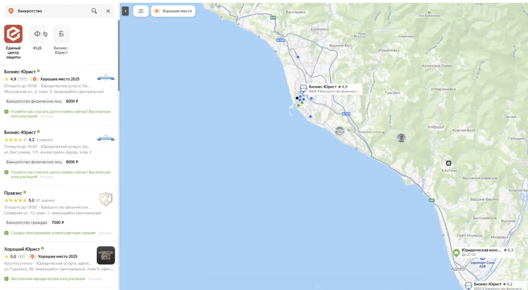The width and height of the screenshot is (528, 290).
Task: Click the blue dot marker above Центральный район label
Action: pyautogui.click(x=298, y=57)
